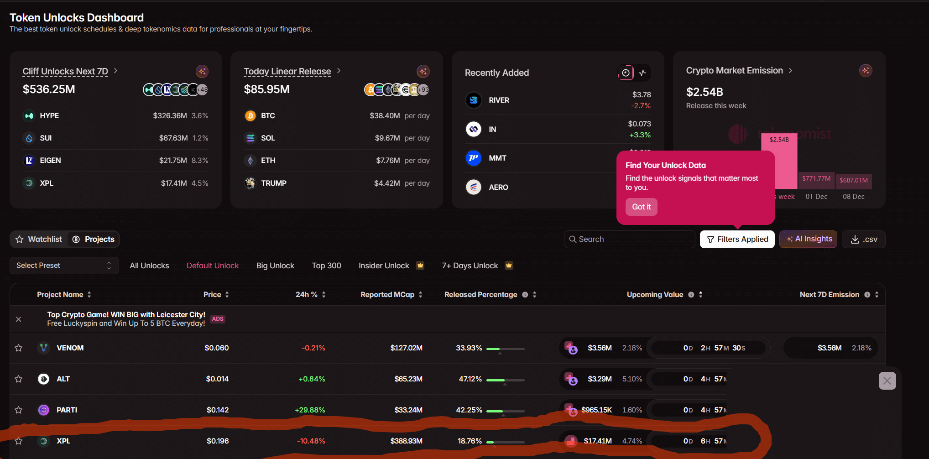The image size is (929, 459).
Task: Click the sparkle icon on Today Linear Release card
Action: click(x=423, y=71)
